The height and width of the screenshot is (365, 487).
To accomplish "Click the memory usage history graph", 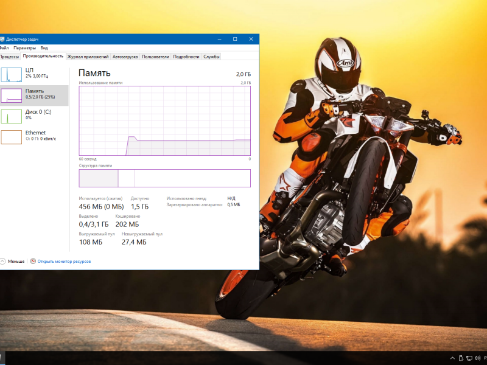I will (x=164, y=120).
